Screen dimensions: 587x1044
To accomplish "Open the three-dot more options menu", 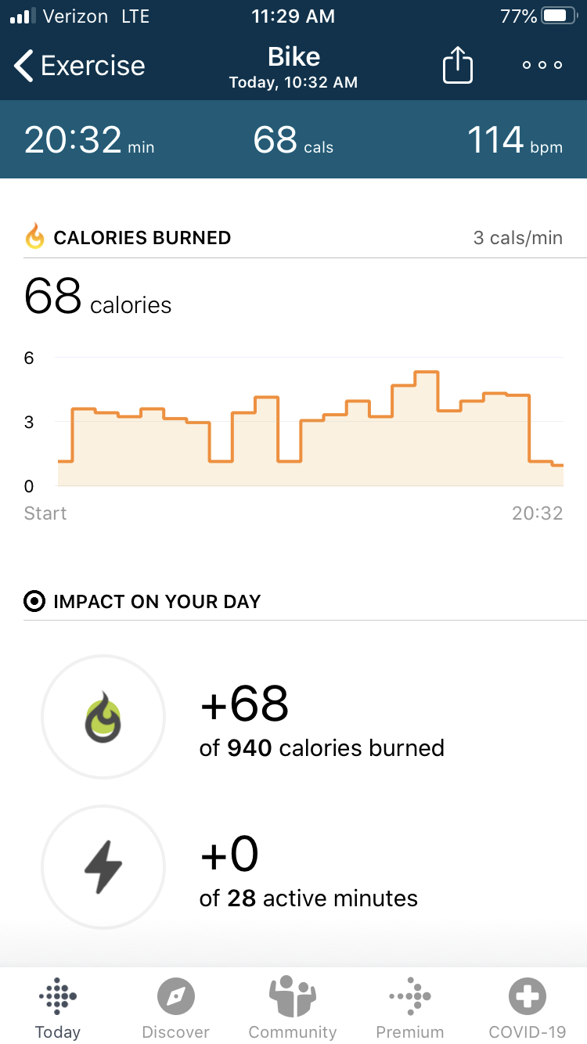I will (x=542, y=66).
